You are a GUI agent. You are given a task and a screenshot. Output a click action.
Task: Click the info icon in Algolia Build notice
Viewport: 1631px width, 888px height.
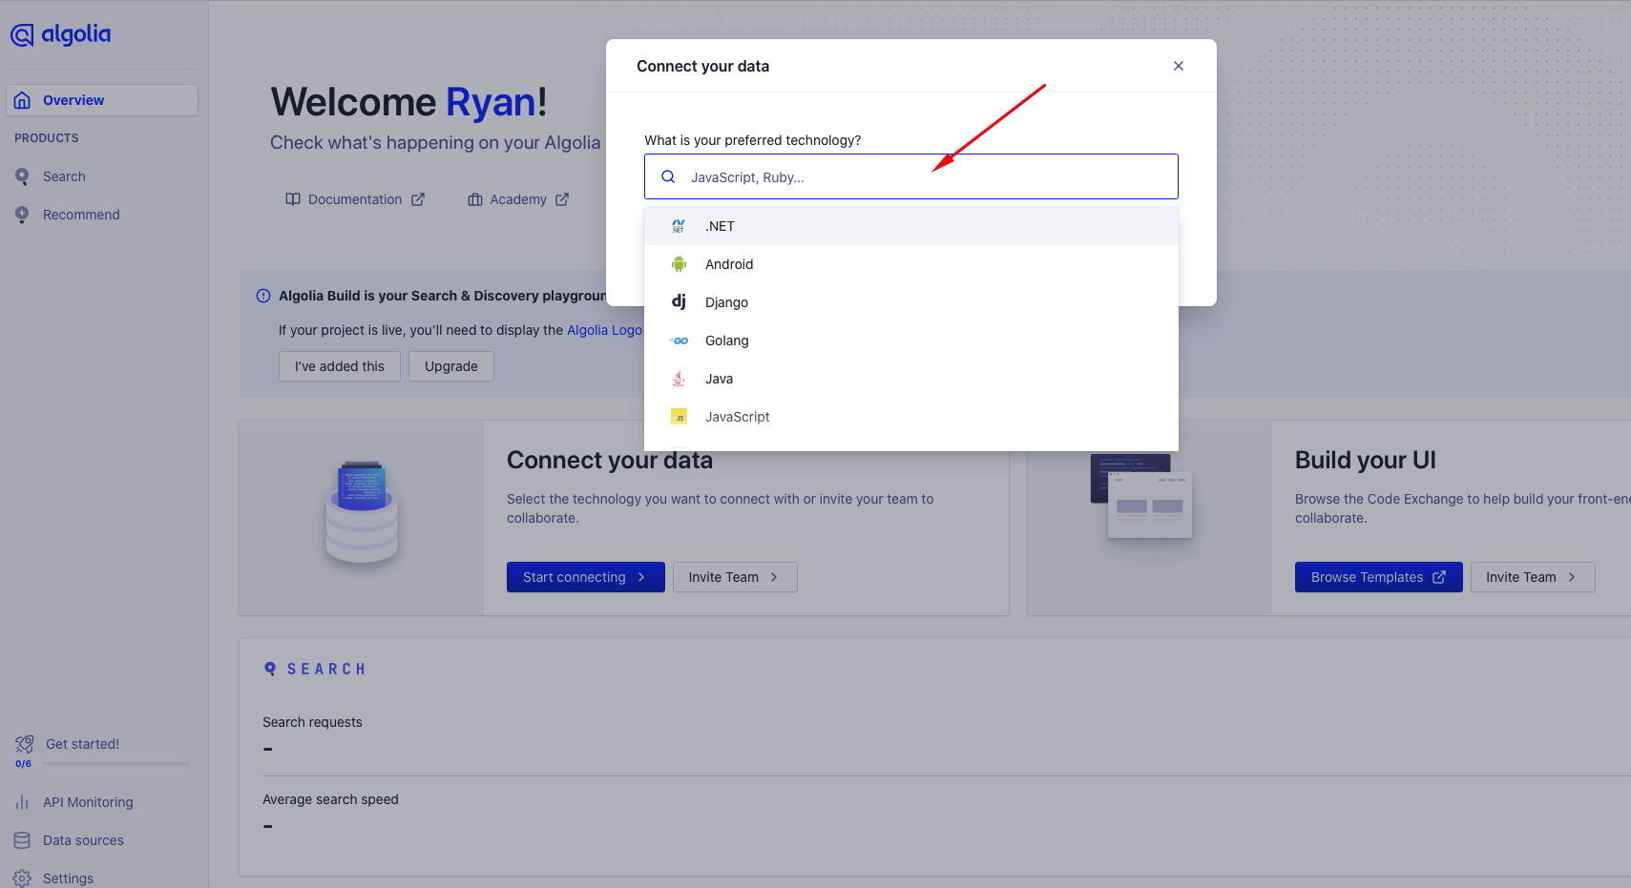point(263,296)
